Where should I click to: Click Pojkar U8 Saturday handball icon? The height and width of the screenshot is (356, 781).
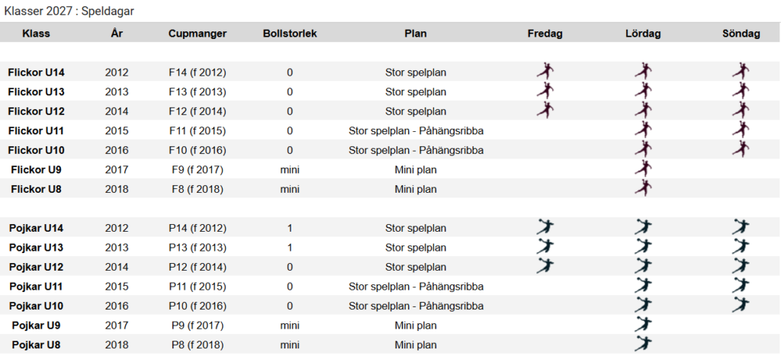[x=643, y=344]
